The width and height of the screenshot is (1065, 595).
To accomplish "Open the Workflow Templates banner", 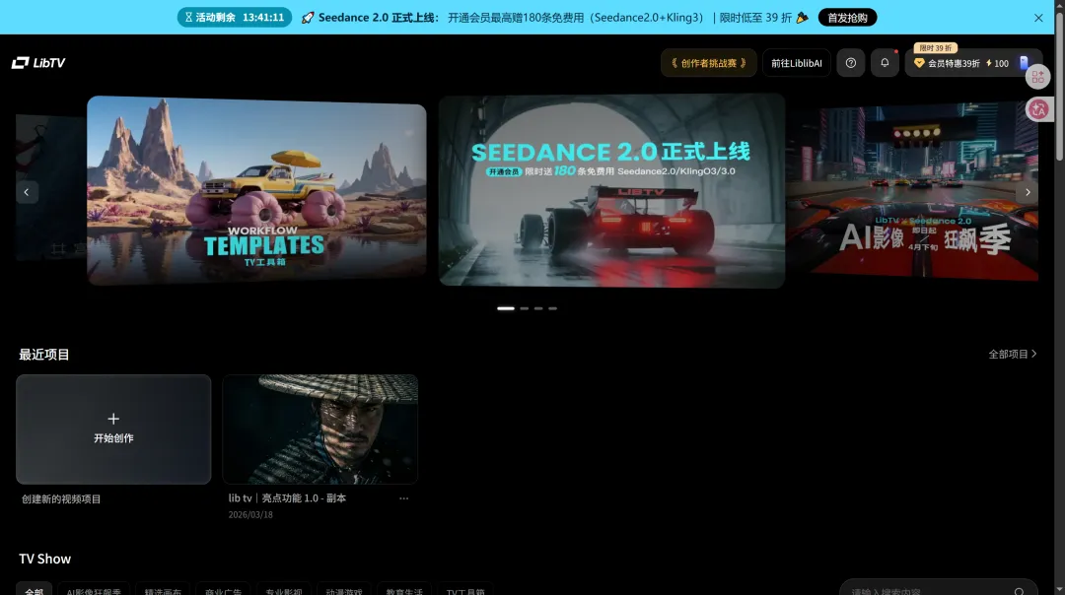I will coord(256,190).
